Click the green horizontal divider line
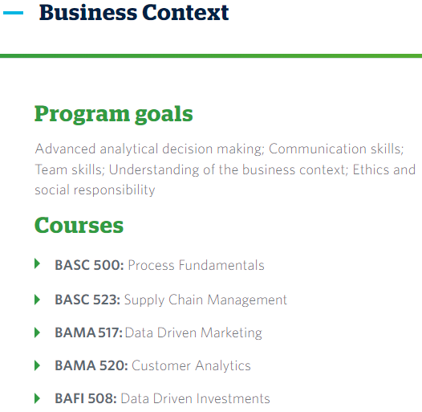The height and width of the screenshot is (412, 422). click(x=211, y=55)
